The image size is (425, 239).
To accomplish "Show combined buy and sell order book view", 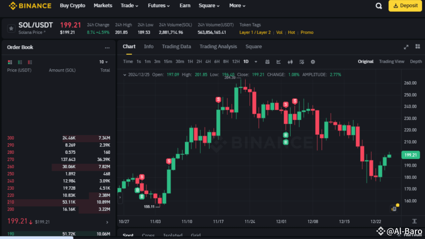I will point(10,62).
